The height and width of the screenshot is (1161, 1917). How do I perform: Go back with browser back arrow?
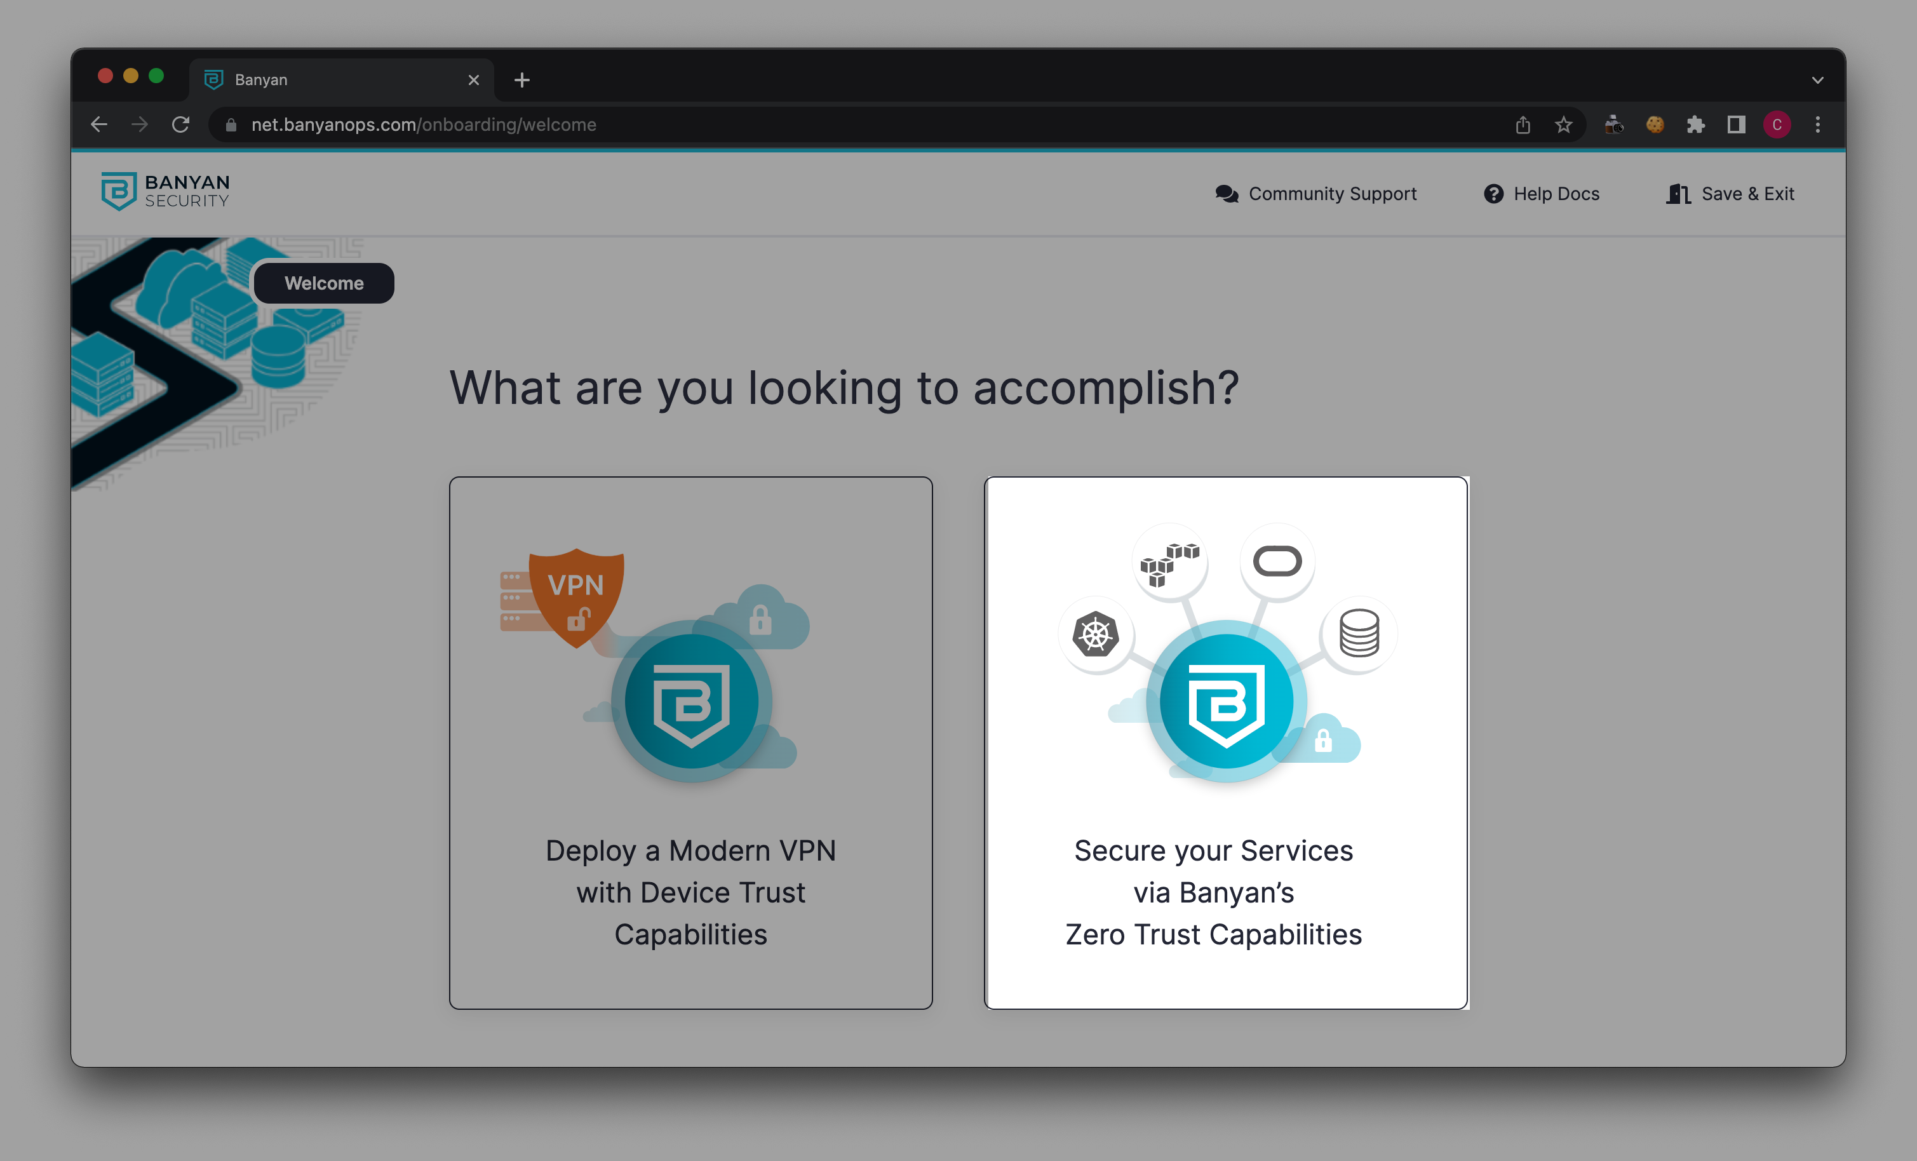click(99, 124)
